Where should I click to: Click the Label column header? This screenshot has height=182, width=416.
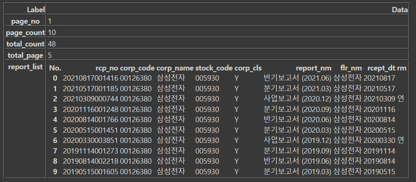coord(25,10)
